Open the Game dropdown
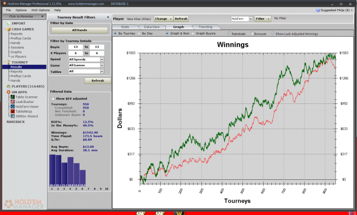 pyautogui.click(x=102, y=65)
